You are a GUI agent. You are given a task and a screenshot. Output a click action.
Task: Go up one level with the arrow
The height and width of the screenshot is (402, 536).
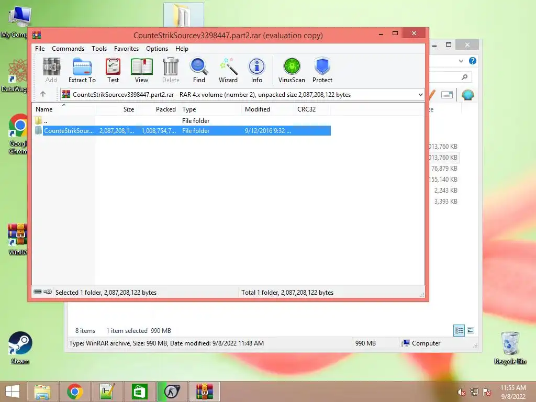click(43, 94)
